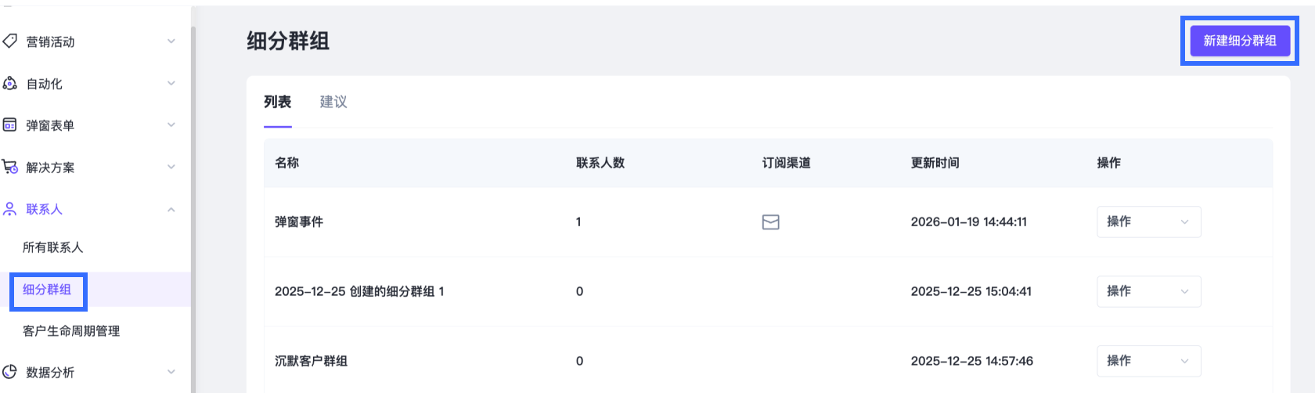Select 细分群组 in the sidebar
Screen dimensions: 1315x393
47,290
